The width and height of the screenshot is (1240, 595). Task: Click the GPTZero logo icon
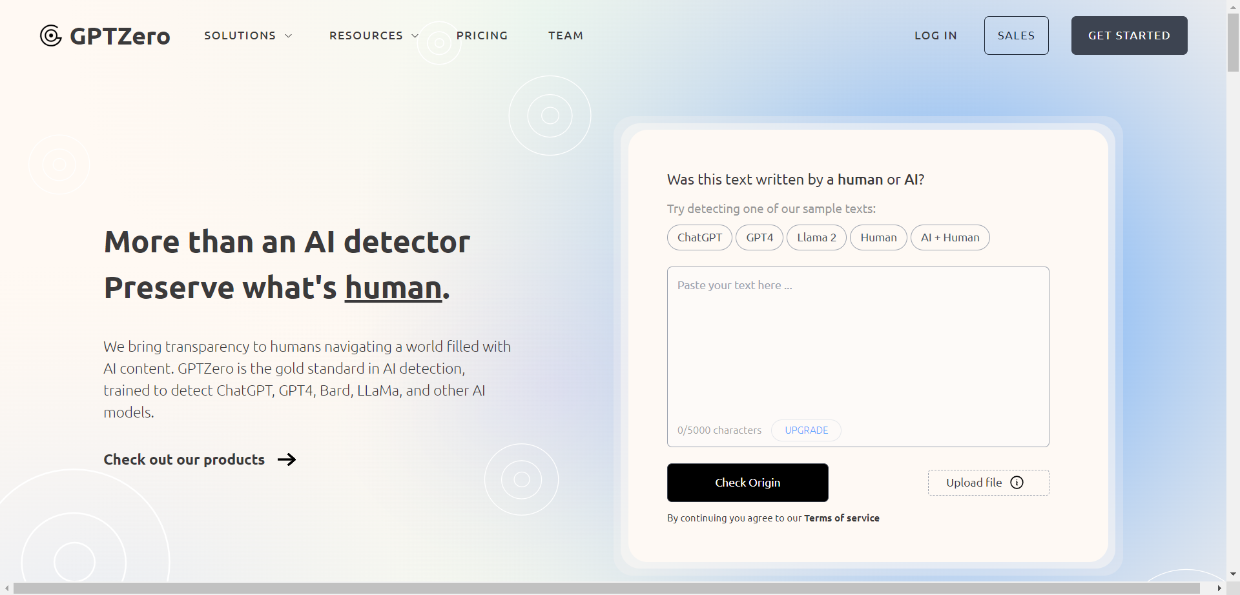click(x=50, y=35)
